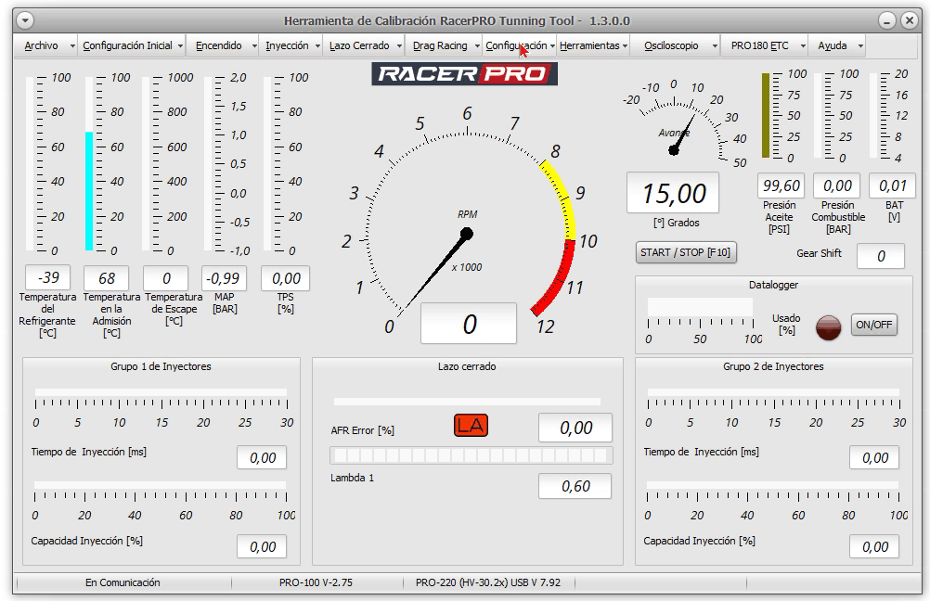Click the RacerPRO logo

(x=464, y=74)
